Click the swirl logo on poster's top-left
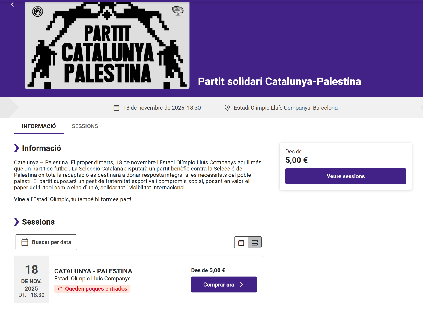423x316 pixels. (x=37, y=12)
